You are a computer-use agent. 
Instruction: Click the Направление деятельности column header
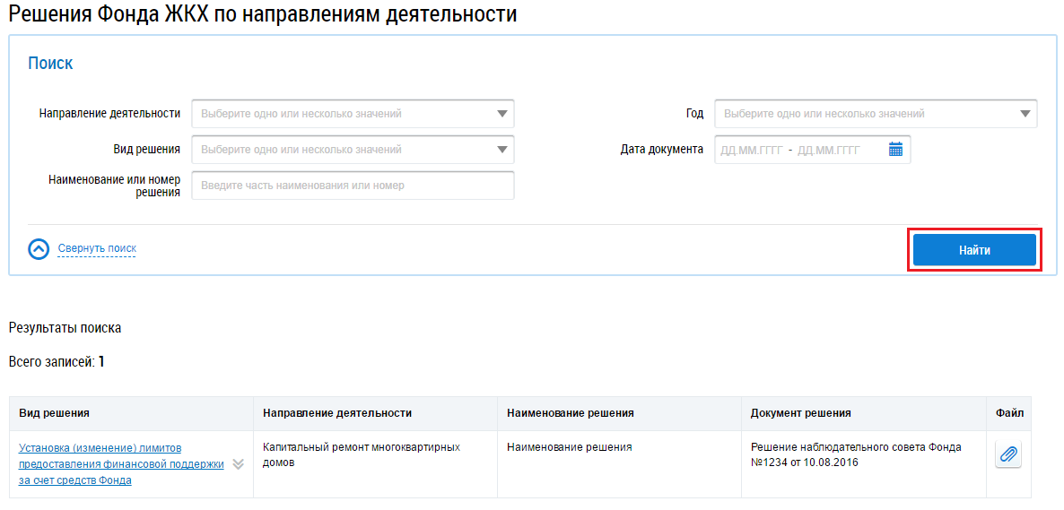[337, 413]
